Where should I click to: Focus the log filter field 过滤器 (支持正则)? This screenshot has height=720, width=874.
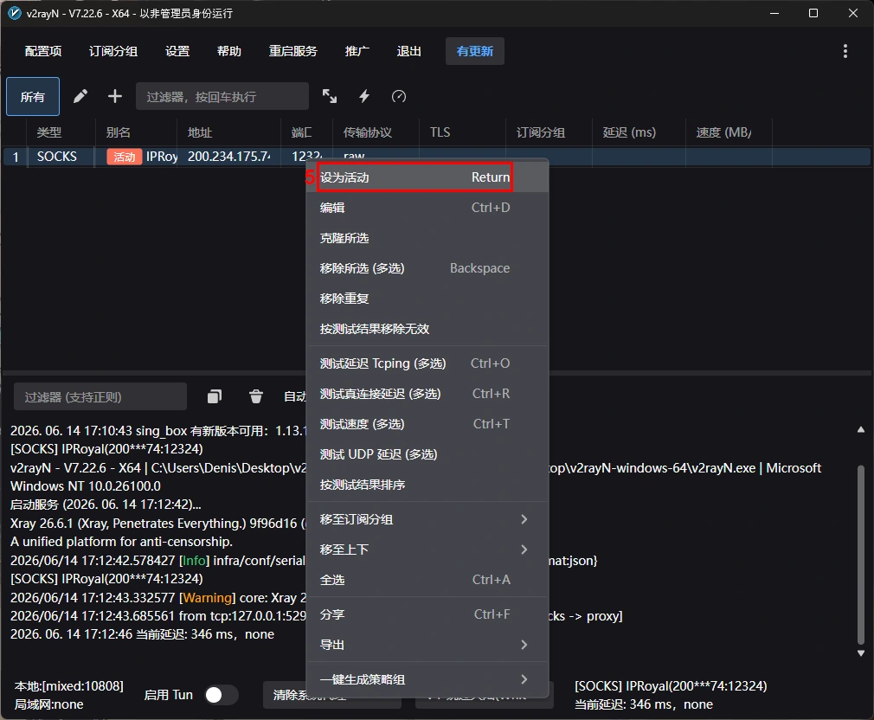coord(100,397)
